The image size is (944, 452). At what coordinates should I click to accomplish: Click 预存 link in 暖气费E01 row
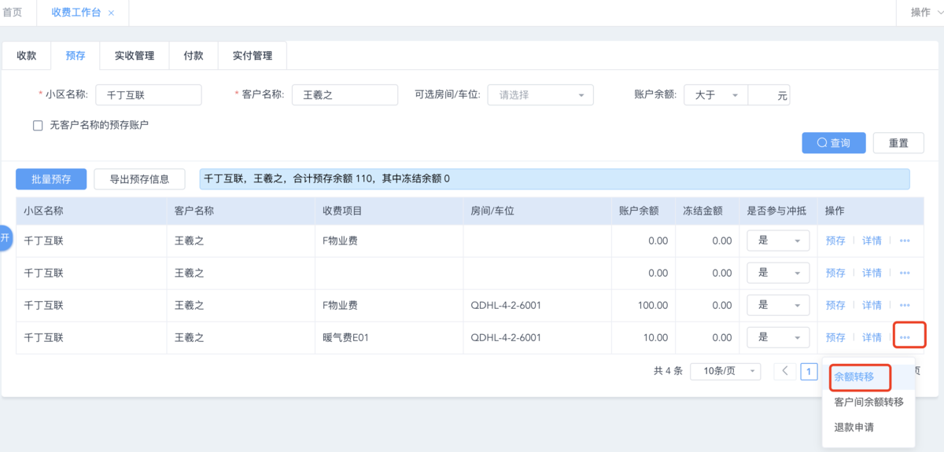coord(835,337)
